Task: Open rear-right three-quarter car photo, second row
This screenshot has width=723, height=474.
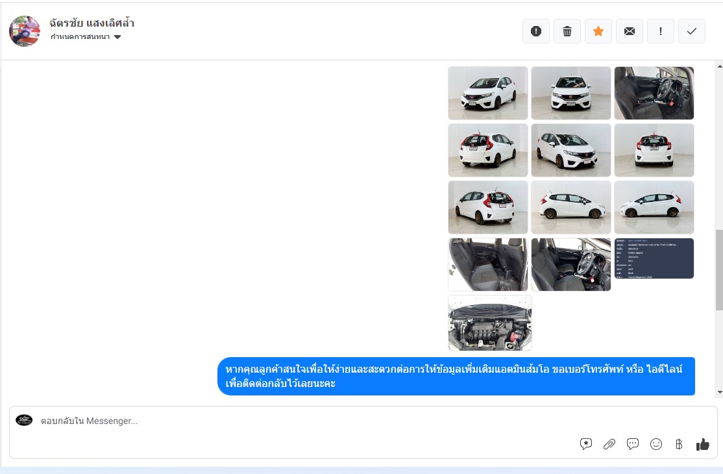Action: click(488, 150)
